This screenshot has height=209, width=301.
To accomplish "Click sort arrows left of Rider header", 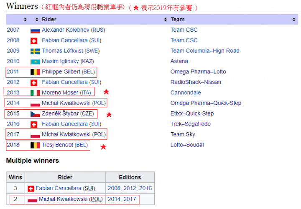I will pyautogui.click(x=37, y=19).
